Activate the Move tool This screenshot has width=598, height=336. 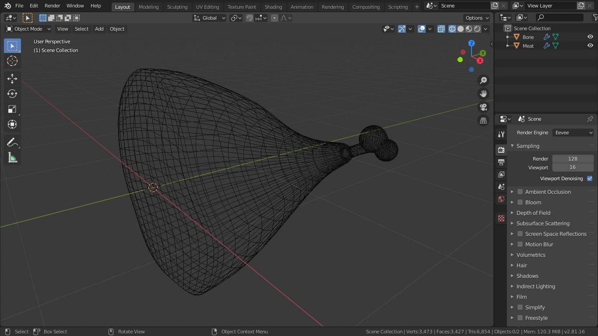pyautogui.click(x=12, y=79)
